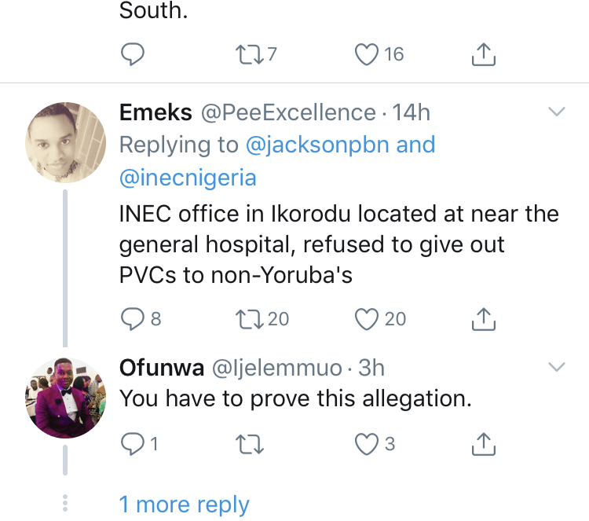589x521 pixels.
Task: Share Emeks' tweet about PVCs
Action: point(484,319)
